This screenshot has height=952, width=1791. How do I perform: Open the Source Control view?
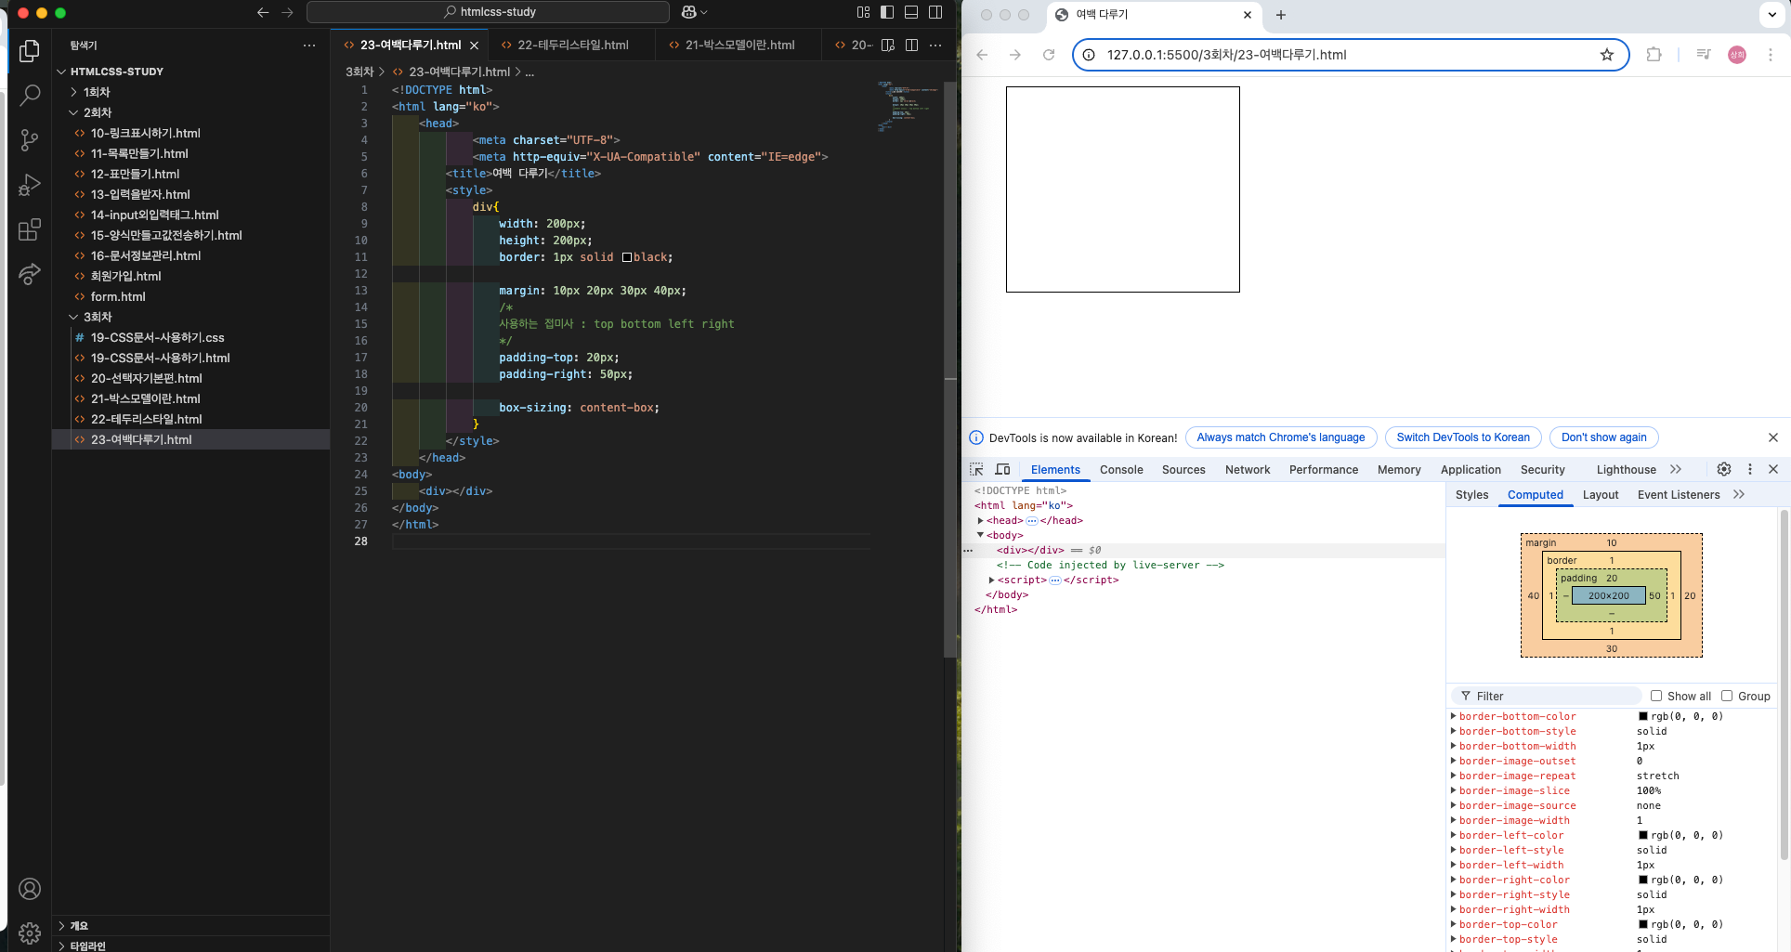click(x=30, y=140)
